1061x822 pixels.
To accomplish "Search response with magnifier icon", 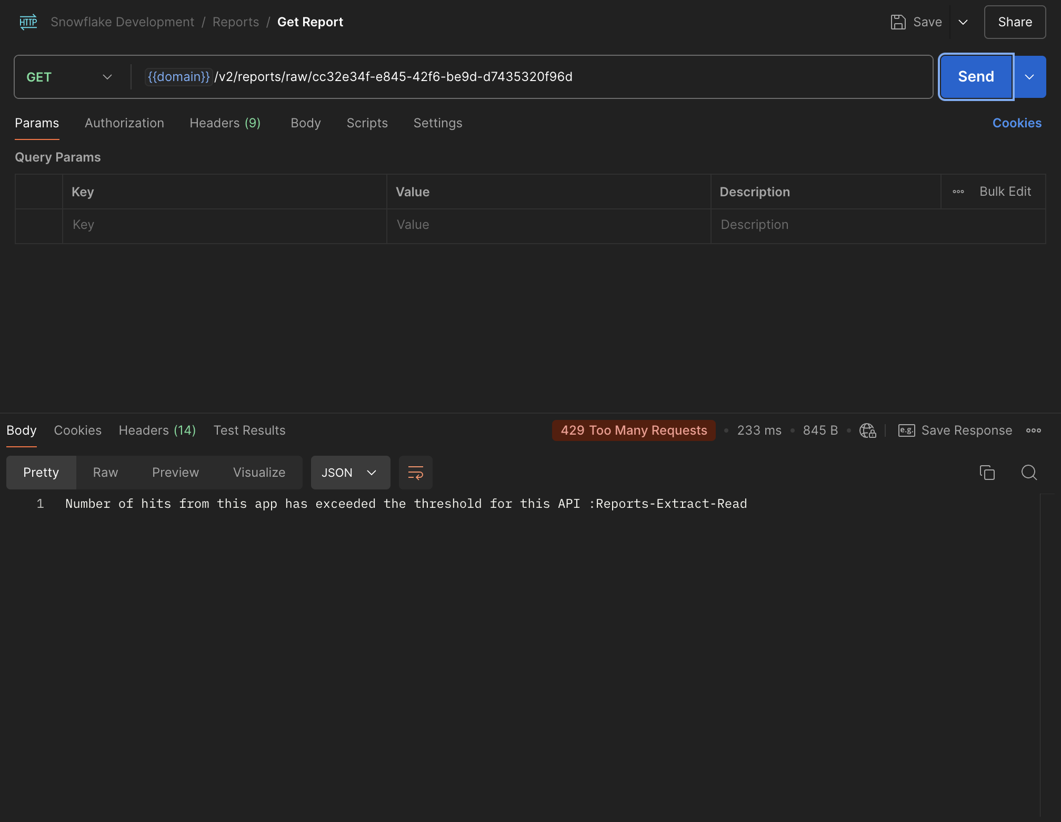I will tap(1029, 473).
